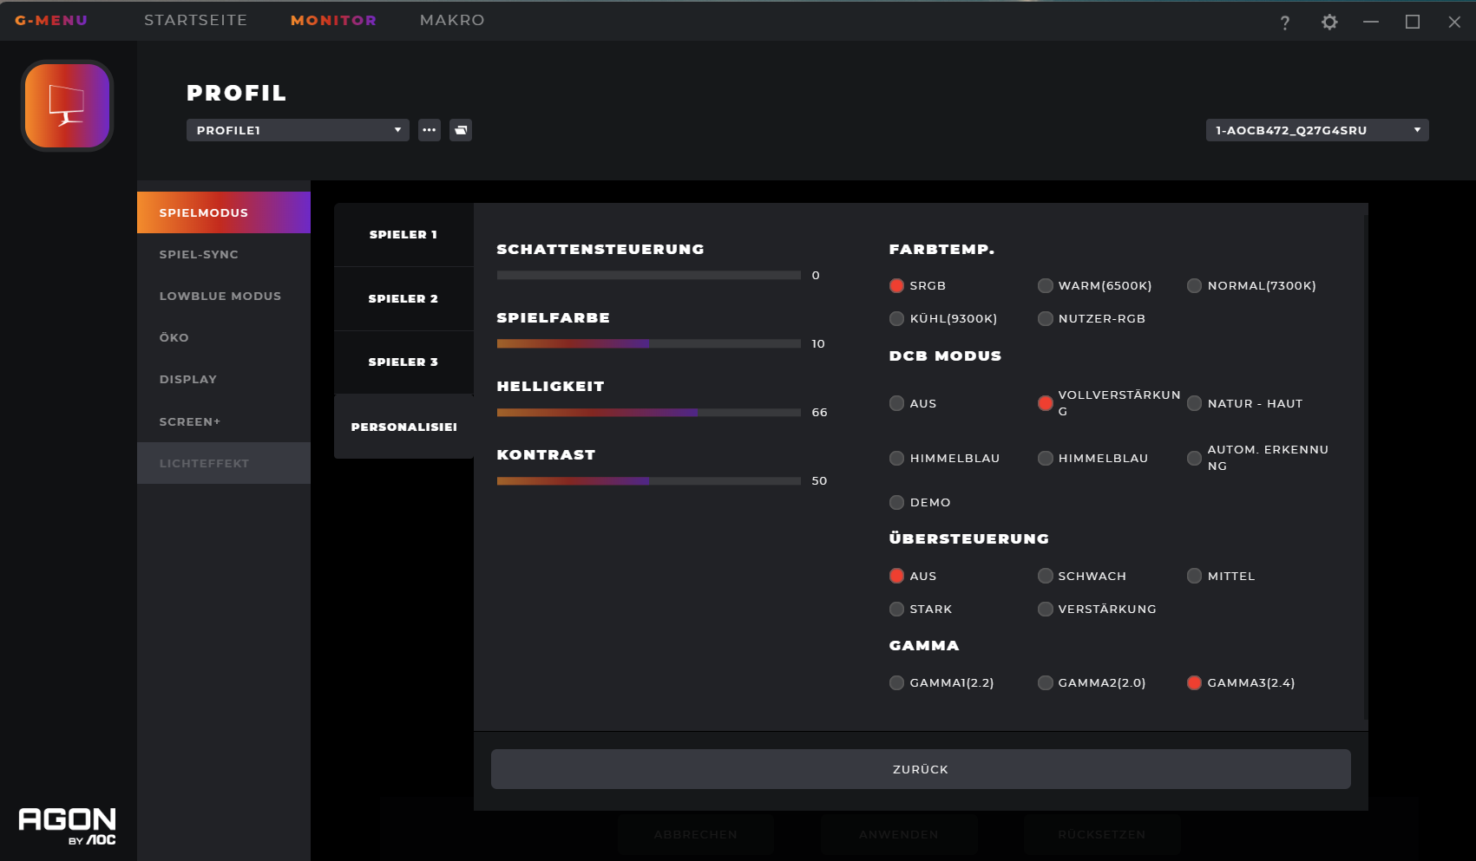1476x861 pixels.
Task: Select the Warm(6500K) color temperature
Action: point(1046,286)
